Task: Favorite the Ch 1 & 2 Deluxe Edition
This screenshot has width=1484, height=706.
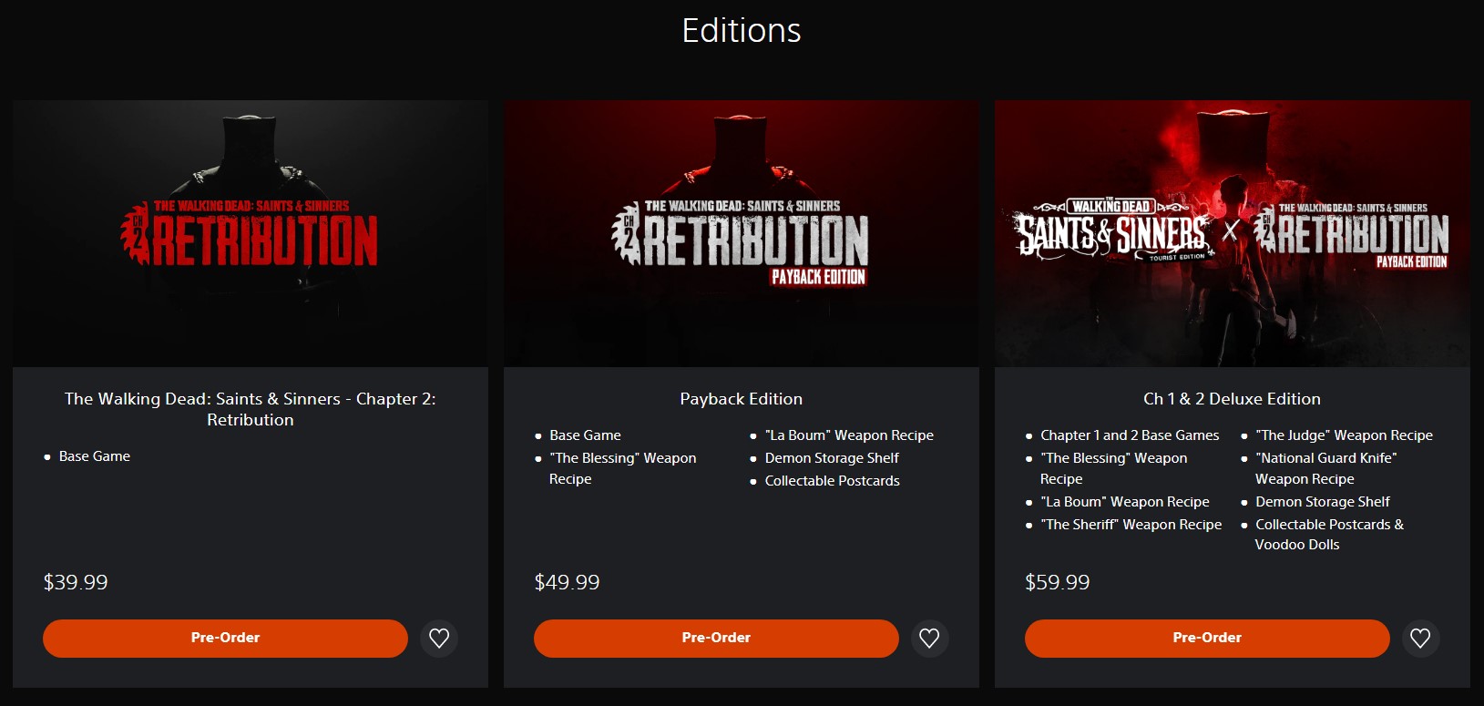Action: 1420,639
